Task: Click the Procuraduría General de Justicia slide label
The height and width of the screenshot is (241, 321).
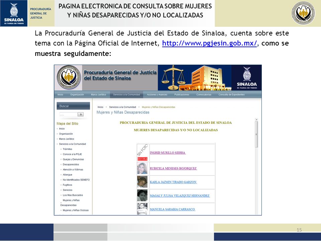Action: pos(40,13)
